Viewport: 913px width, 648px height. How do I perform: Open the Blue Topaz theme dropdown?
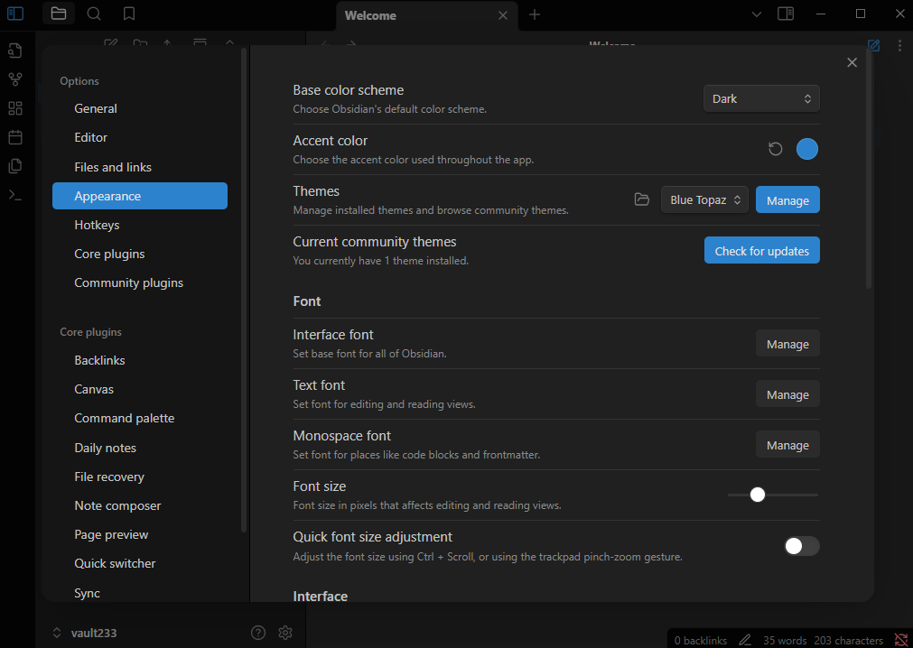pyautogui.click(x=704, y=199)
